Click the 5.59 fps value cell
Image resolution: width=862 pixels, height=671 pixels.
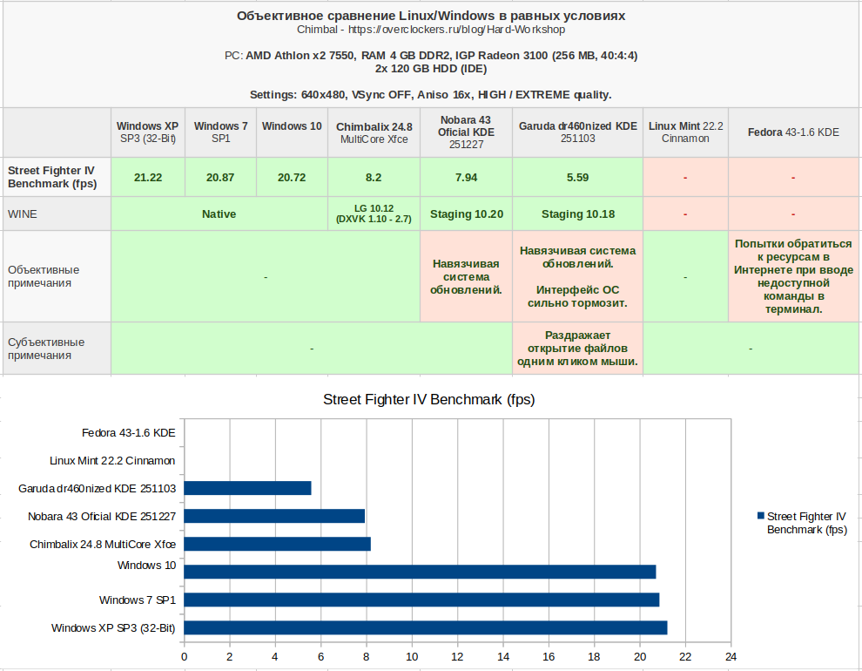tap(578, 177)
